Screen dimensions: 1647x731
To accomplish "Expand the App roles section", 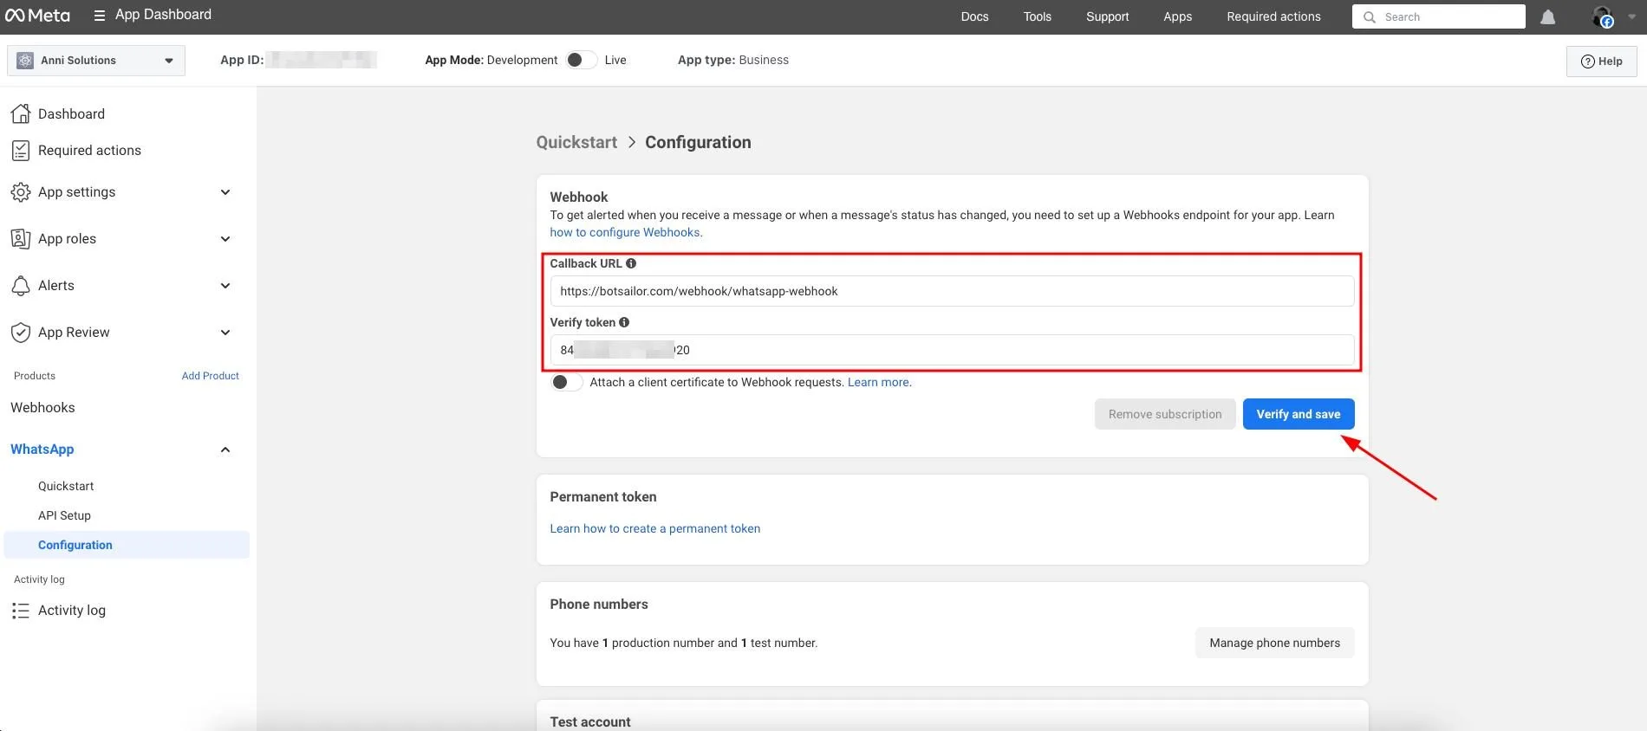I will (x=225, y=239).
